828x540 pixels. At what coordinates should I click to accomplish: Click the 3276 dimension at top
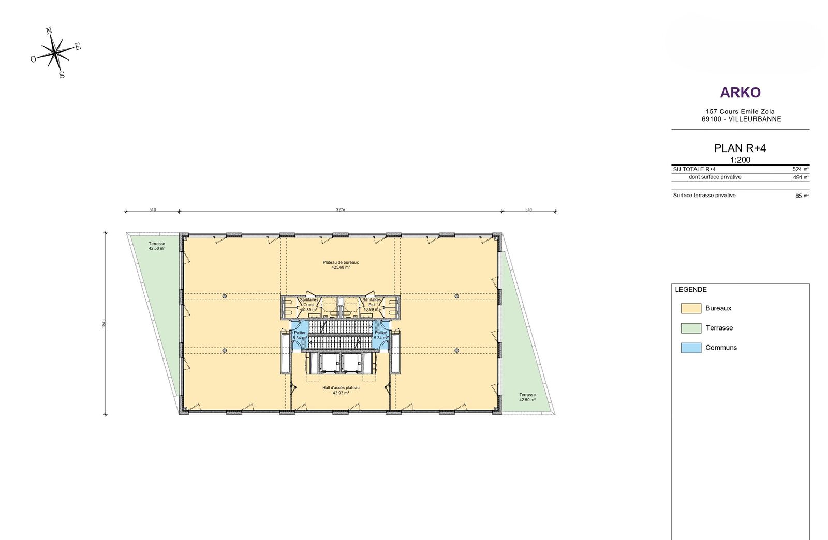[x=340, y=209]
